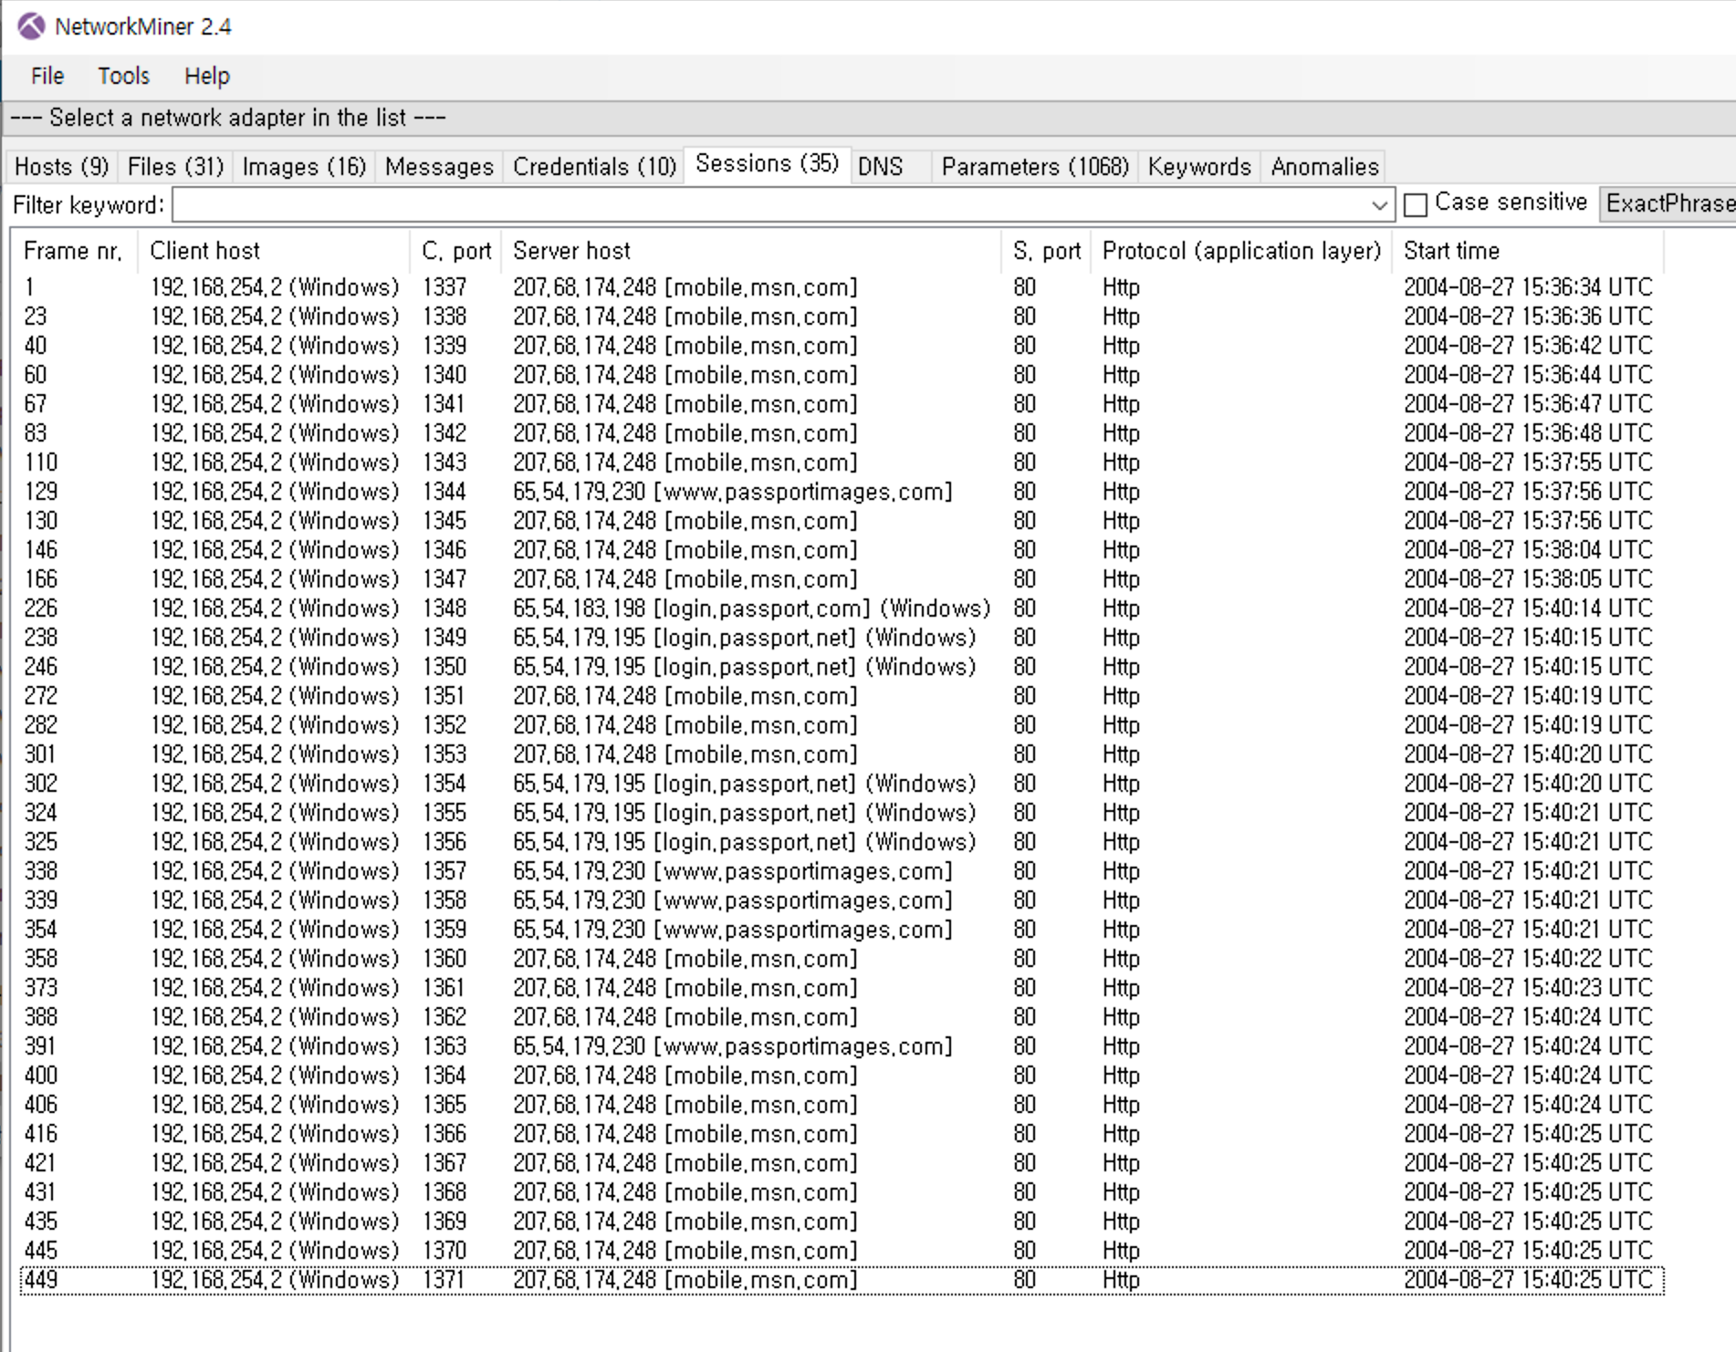Select session row with frame number 23
Viewport: 1736px width, 1352px height.
coord(842,317)
